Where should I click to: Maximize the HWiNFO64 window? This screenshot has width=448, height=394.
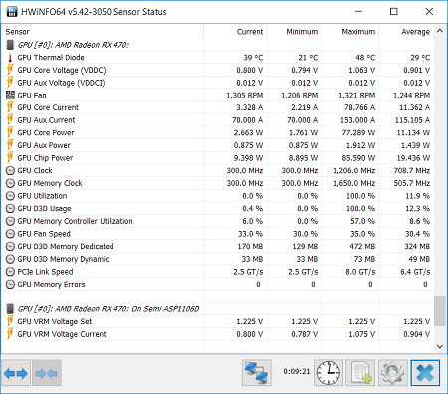point(393,12)
